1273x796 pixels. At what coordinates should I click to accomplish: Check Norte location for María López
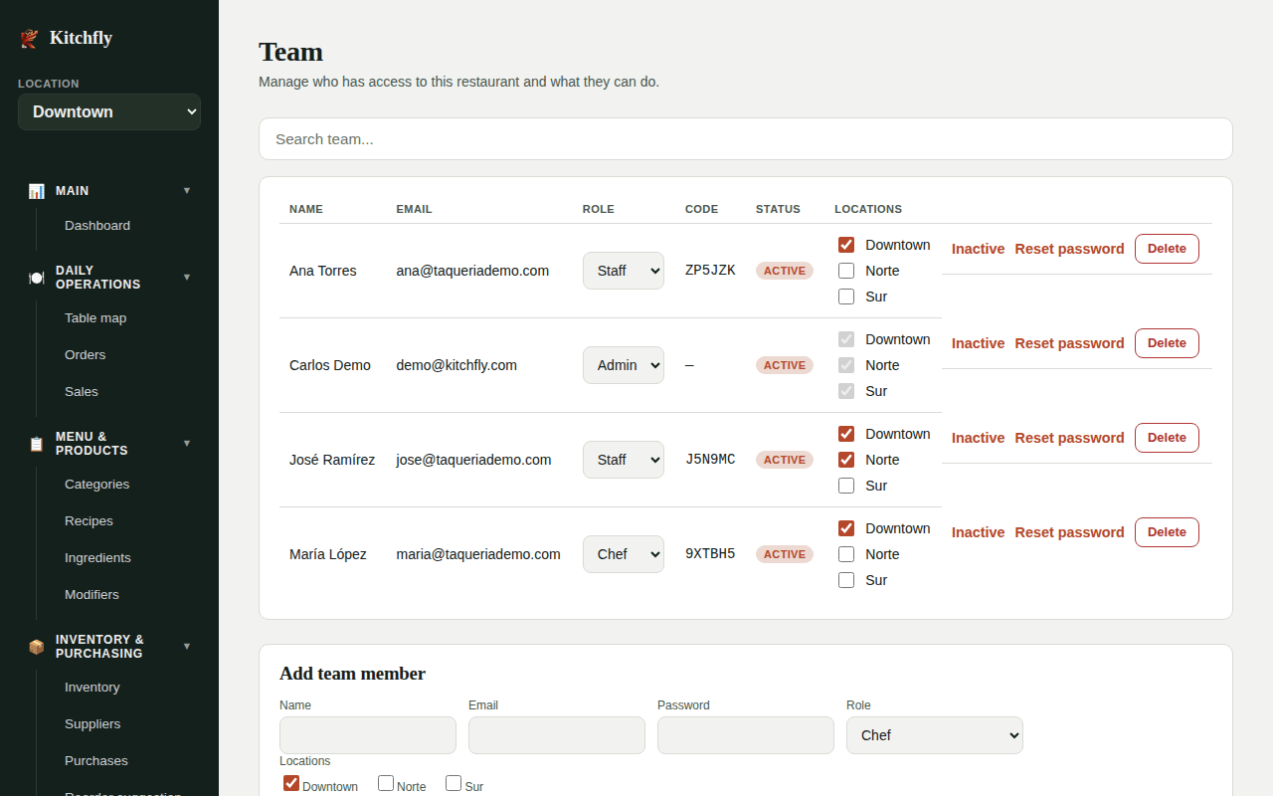pyautogui.click(x=846, y=554)
